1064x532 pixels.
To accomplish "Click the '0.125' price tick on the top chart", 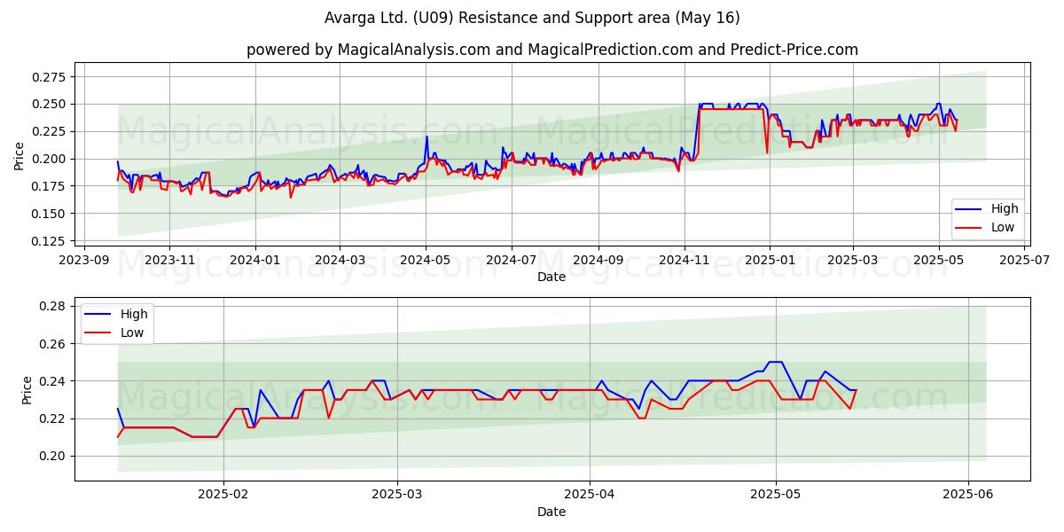I will pos(51,241).
